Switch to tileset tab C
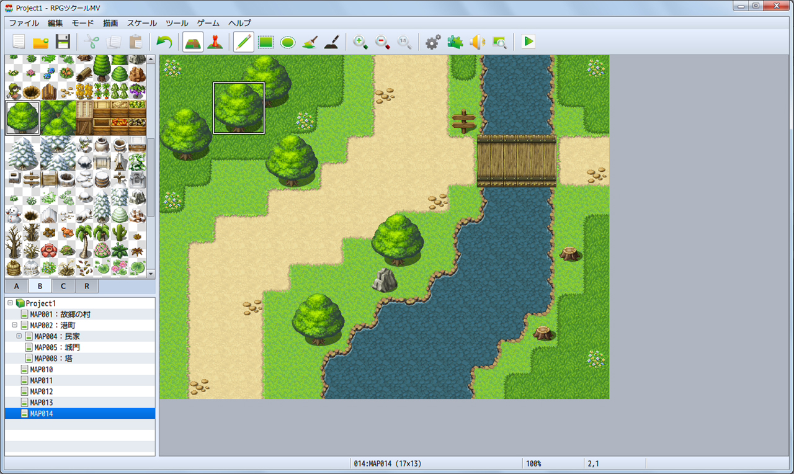The image size is (794, 474). coord(63,286)
